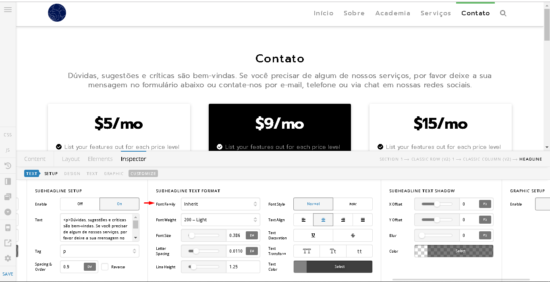Click the site logo in the header
550x282 pixels.
tap(57, 13)
